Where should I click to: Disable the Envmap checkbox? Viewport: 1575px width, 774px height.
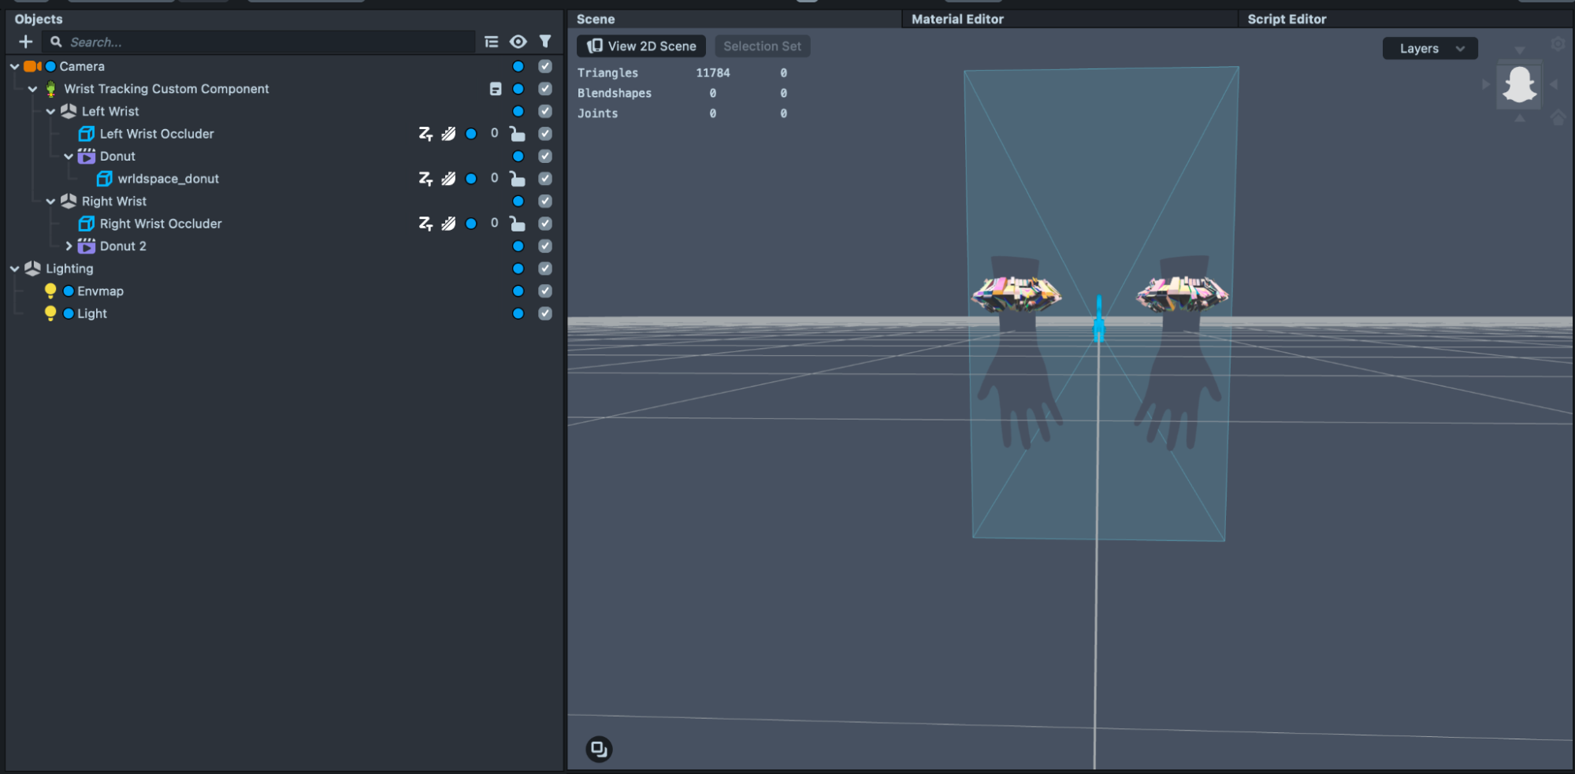[545, 291]
